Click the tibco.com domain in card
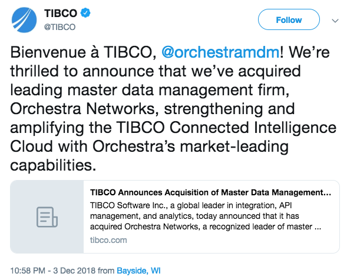The width and height of the screenshot is (347, 280). (x=108, y=240)
